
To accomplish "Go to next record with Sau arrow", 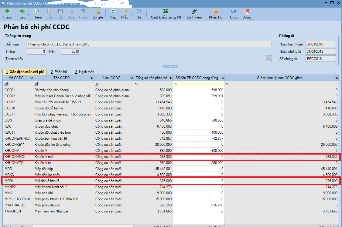I will pyautogui.click(x=22, y=11).
